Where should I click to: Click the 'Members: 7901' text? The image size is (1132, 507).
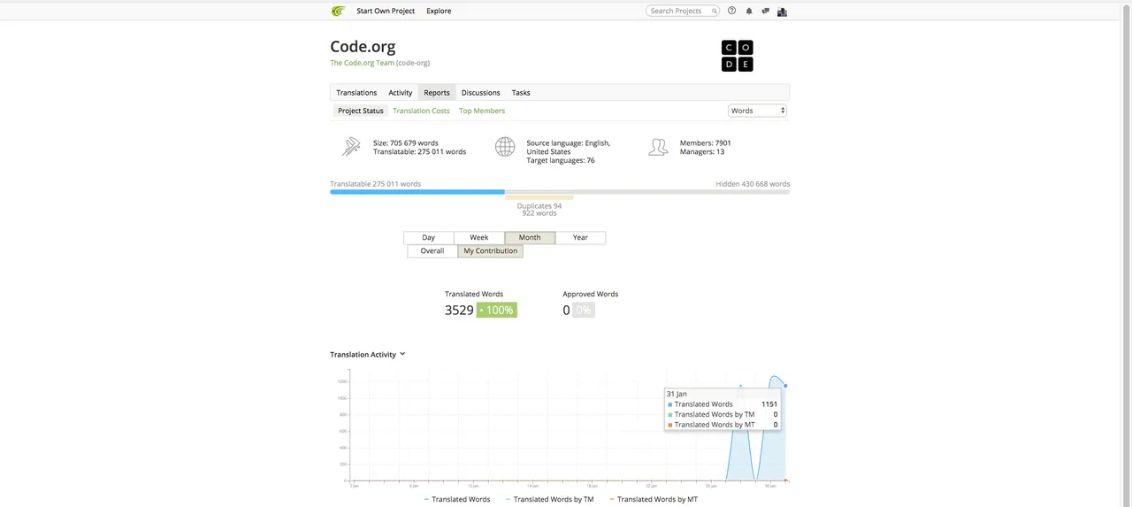point(706,143)
